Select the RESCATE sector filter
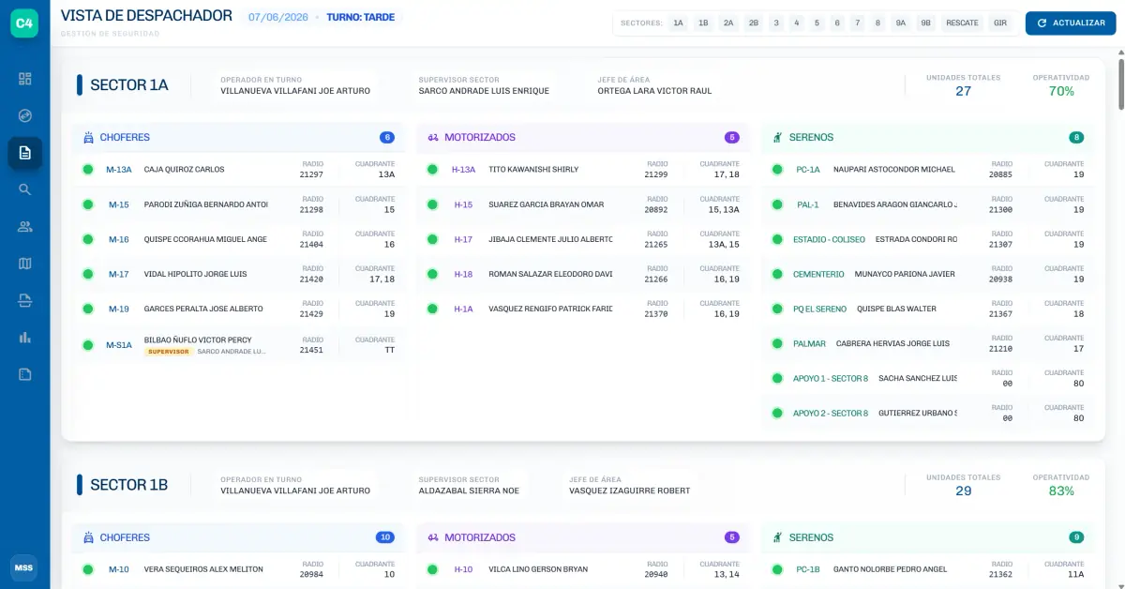Viewport: 1125px width, 589px height. tap(962, 23)
